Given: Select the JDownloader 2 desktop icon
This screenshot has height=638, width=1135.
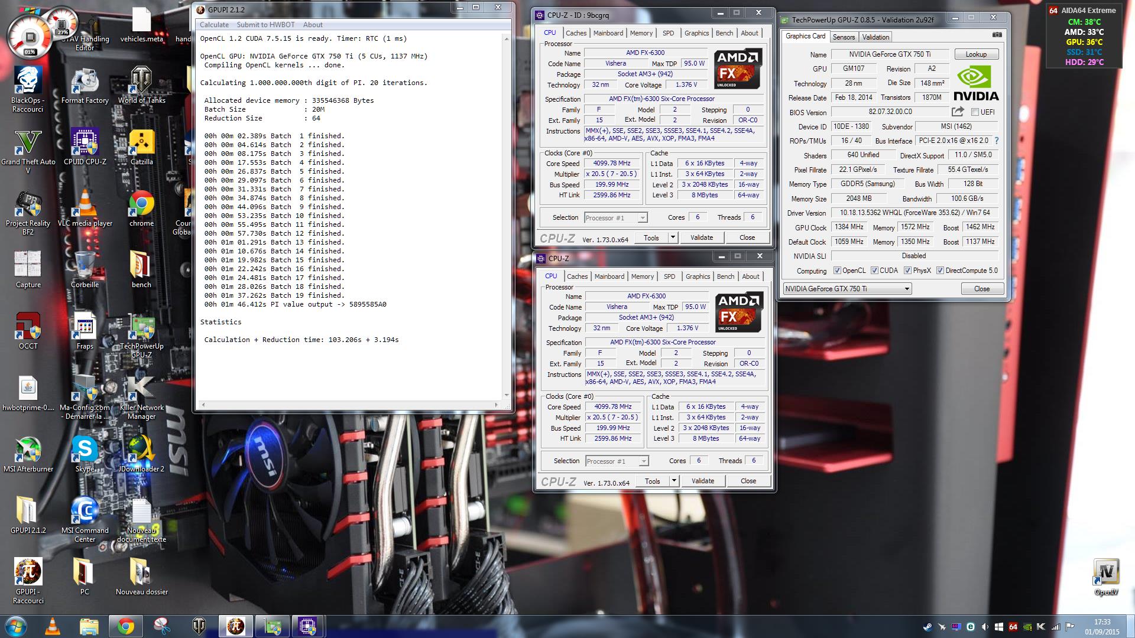Looking at the screenshot, I should 141,454.
